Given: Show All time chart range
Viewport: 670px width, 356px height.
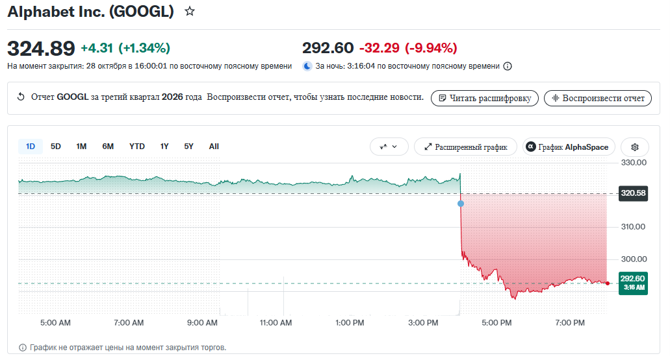Looking at the screenshot, I should [214, 147].
